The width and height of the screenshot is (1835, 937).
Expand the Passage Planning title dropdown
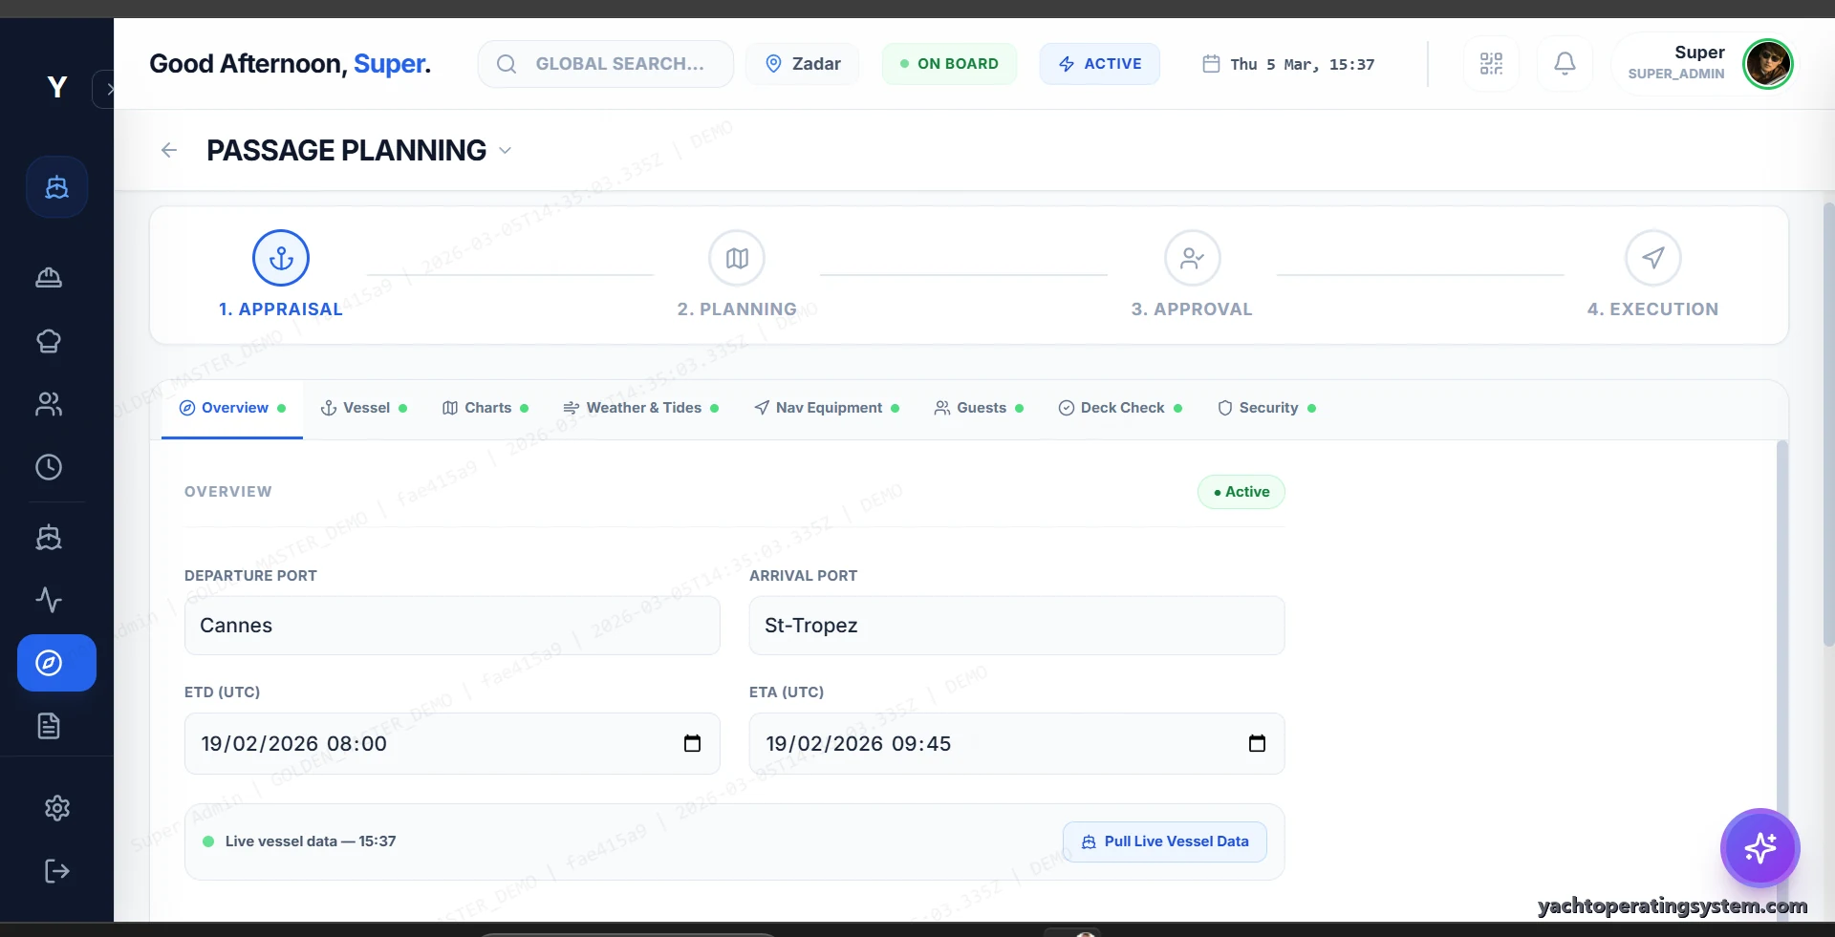pos(506,151)
